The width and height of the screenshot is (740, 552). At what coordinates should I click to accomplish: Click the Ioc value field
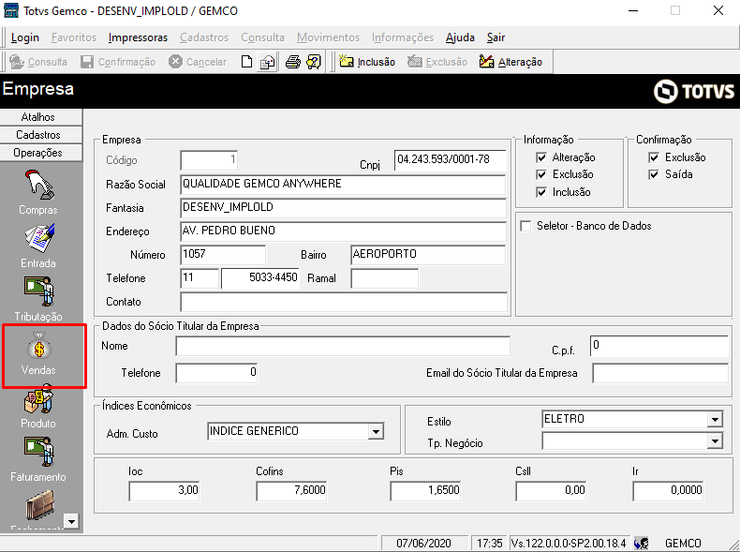point(164,491)
